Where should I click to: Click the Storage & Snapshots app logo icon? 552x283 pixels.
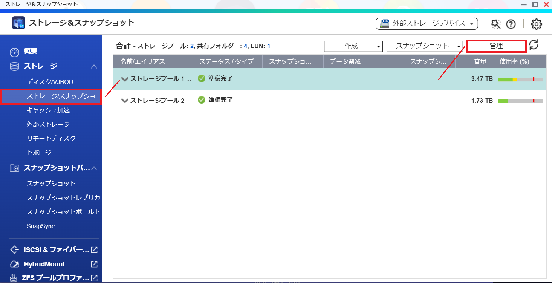pos(18,23)
